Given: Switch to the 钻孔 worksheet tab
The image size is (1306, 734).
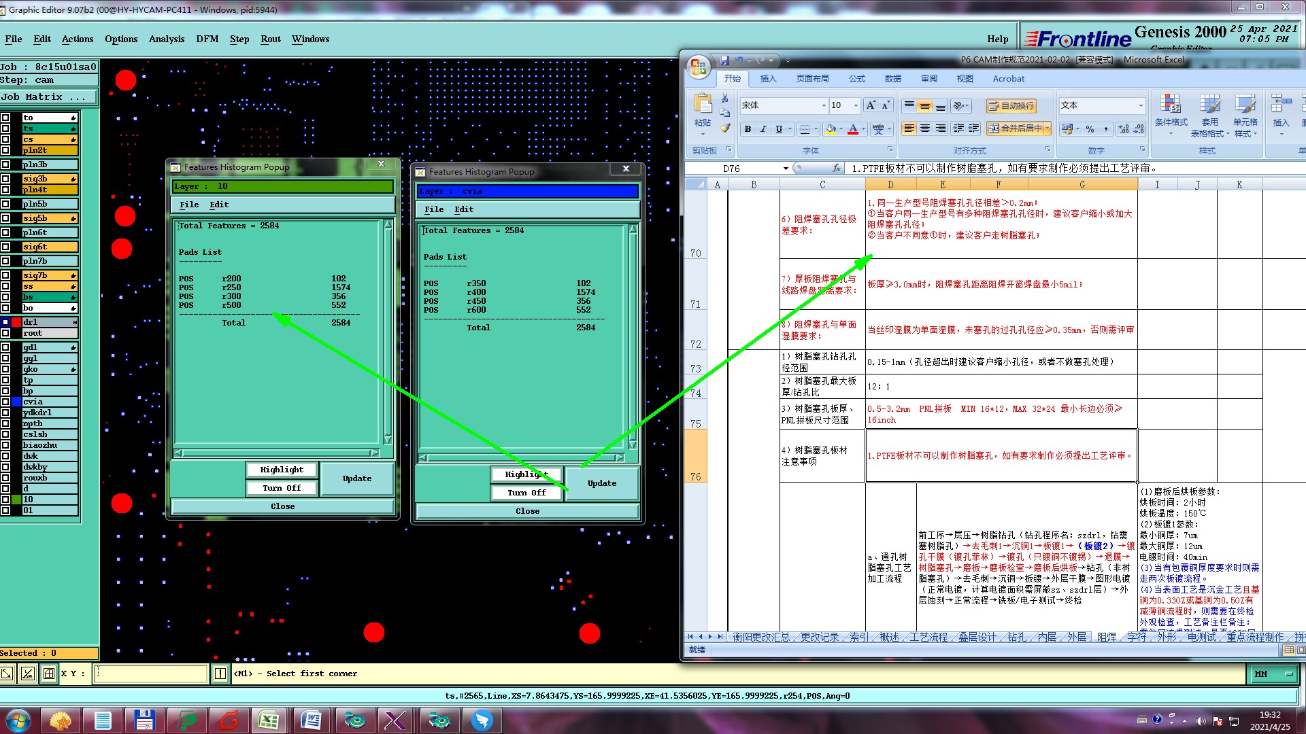Looking at the screenshot, I should (1017, 637).
